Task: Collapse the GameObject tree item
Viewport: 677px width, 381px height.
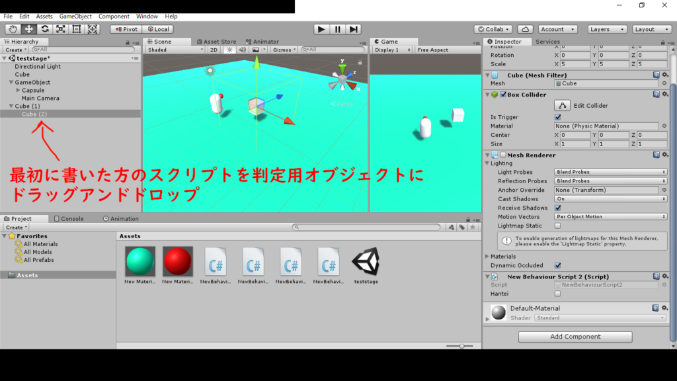Action: point(11,83)
